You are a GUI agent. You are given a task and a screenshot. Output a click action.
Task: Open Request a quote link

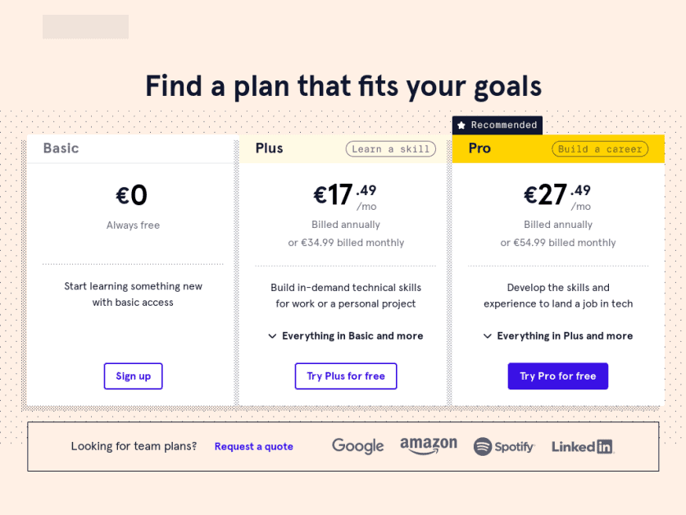[253, 446]
